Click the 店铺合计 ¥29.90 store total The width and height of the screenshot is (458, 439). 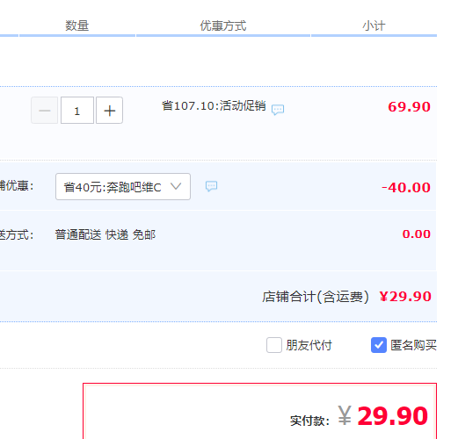[346, 297]
